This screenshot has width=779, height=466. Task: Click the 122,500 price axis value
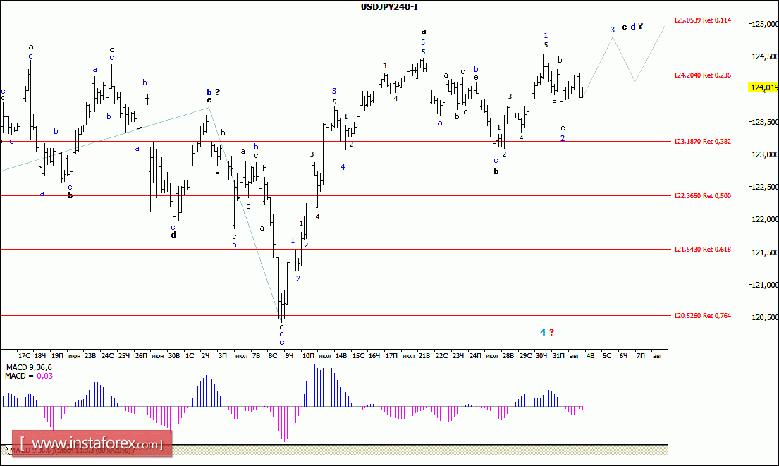pos(765,187)
